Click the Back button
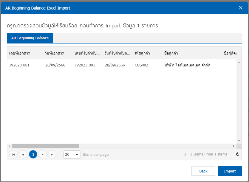The image size is (249, 182). (203, 171)
